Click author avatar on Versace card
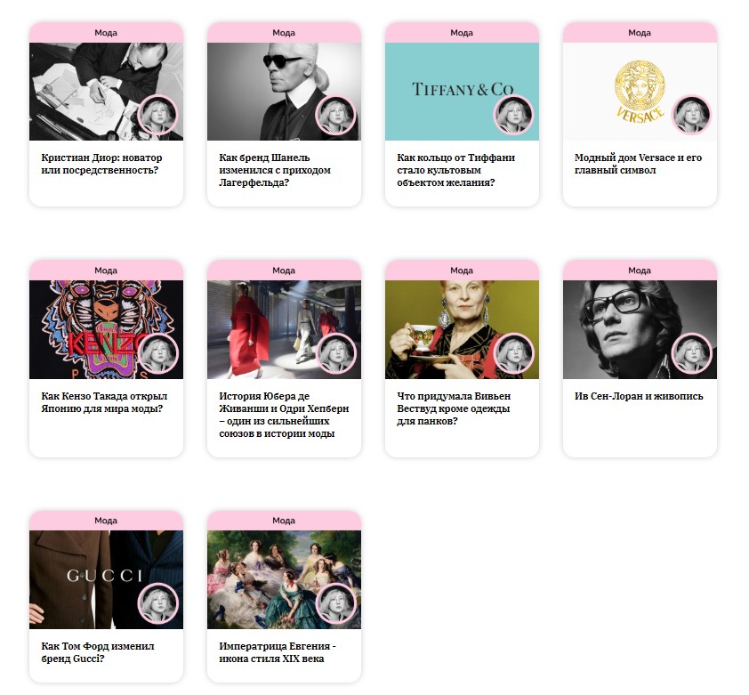 click(x=691, y=115)
